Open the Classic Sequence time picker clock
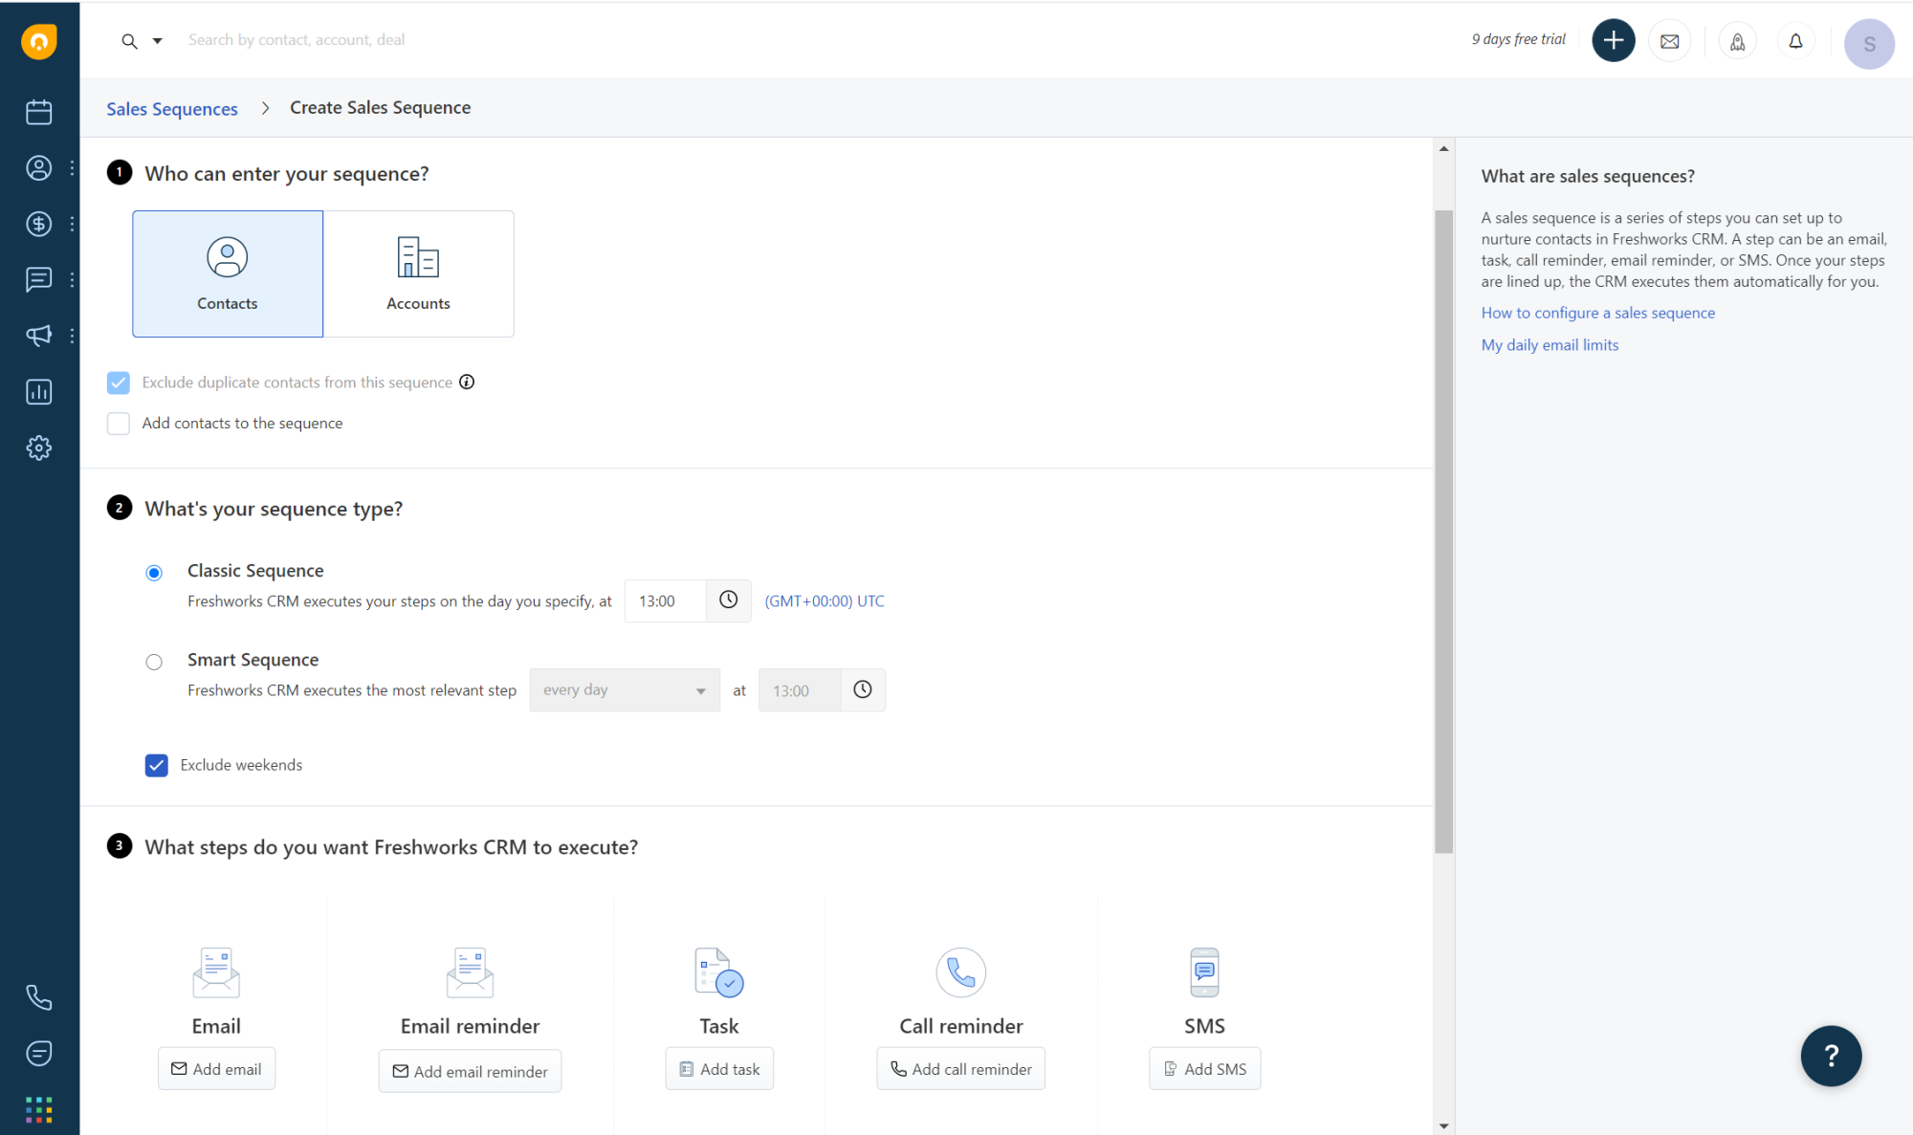 point(729,600)
